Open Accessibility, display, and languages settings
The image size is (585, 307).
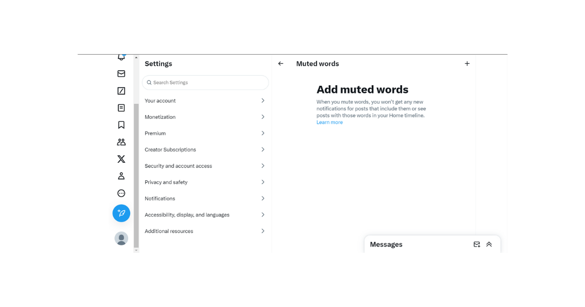pos(187,215)
